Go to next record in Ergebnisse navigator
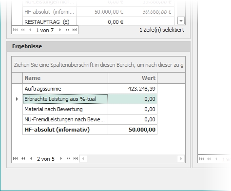The image size is (231, 191). (61, 158)
